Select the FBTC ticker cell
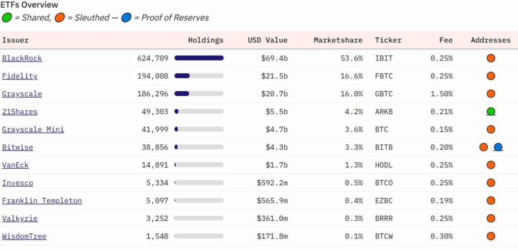 (384, 76)
